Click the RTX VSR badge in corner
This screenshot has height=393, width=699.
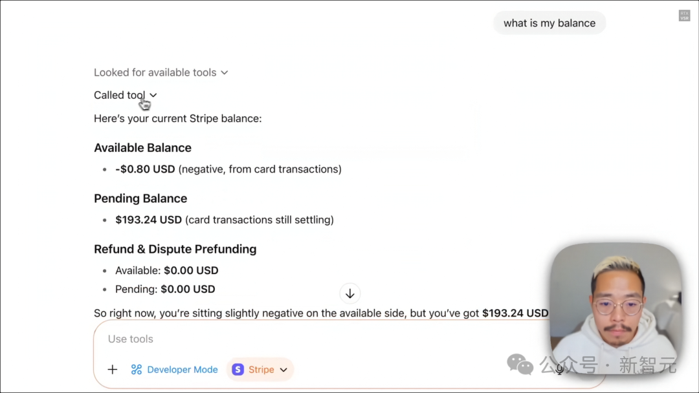coord(684,16)
